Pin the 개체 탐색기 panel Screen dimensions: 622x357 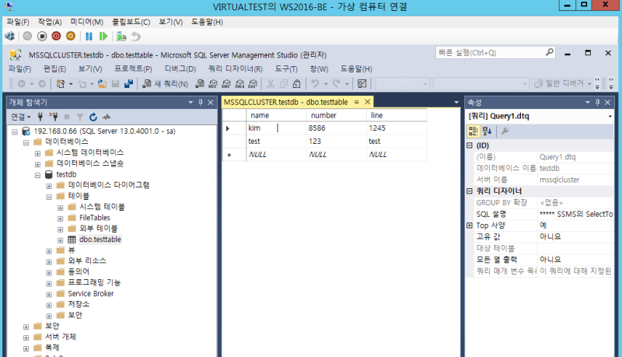pyautogui.click(x=201, y=103)
